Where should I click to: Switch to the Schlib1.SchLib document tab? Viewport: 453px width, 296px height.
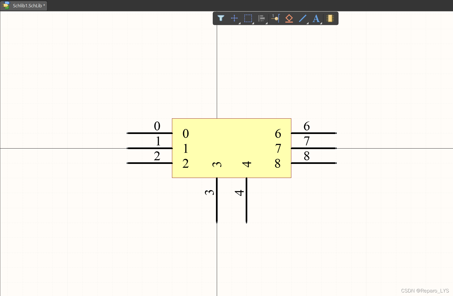pos(24,6)
